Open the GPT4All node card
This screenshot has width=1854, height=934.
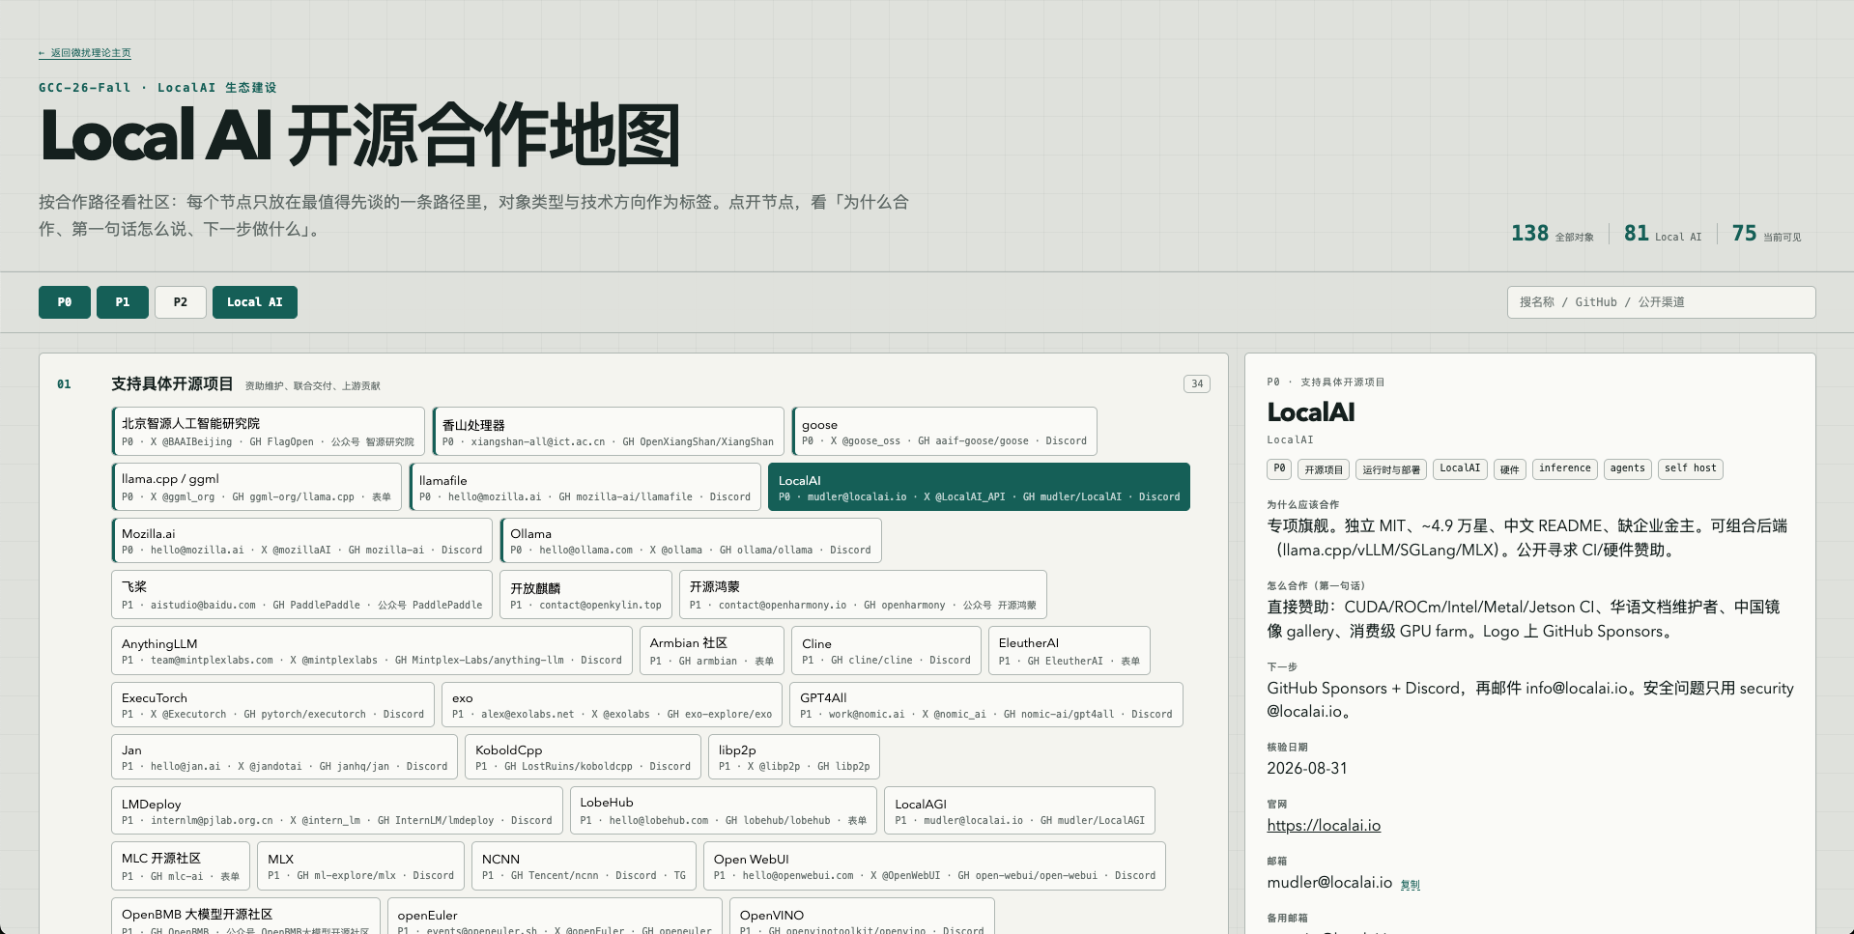click(x=986, y=704)
